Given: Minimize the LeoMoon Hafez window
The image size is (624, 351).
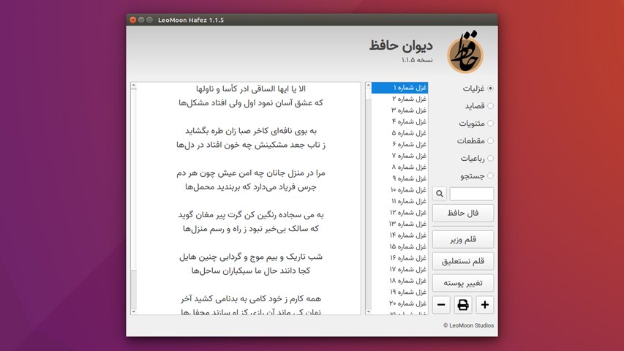Looking at the screenshot, I should pos(141,20).
